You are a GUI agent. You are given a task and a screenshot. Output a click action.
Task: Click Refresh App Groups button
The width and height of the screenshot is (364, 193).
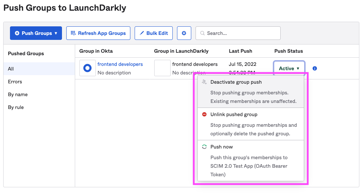coord(98,33)
